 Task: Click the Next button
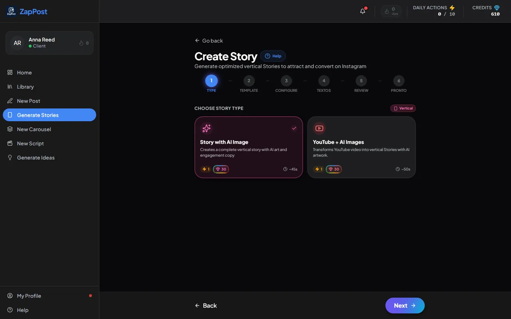click(405, 305)
